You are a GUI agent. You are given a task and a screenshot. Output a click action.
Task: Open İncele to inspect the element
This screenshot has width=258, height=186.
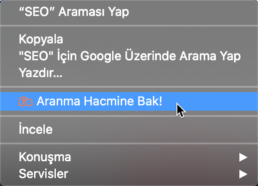[129, 129]
